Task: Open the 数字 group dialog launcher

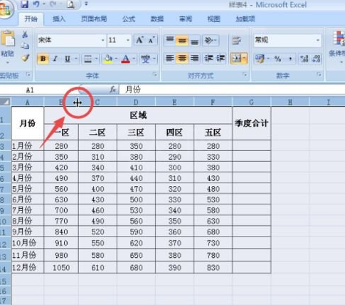Action: coord(319,75)
